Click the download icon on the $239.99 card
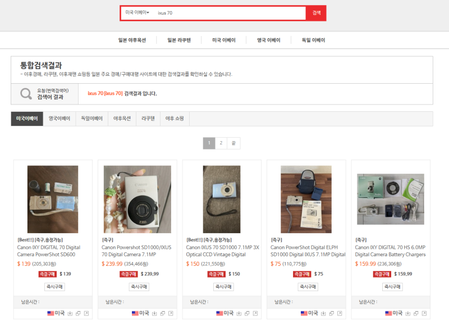The height and width of the screenshot is (326, 449). (x=154, y=314)
